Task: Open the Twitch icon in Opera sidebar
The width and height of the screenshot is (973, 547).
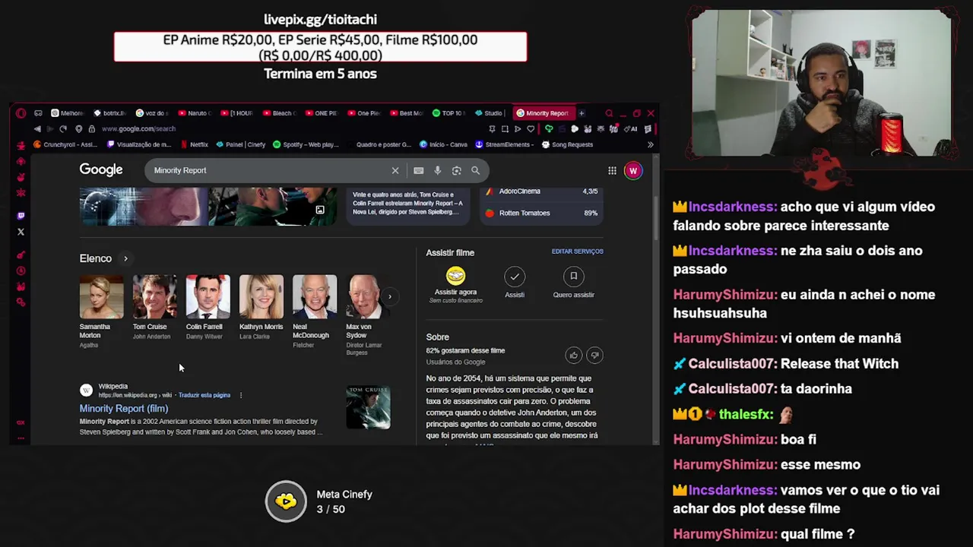Action: click(21, 216)
